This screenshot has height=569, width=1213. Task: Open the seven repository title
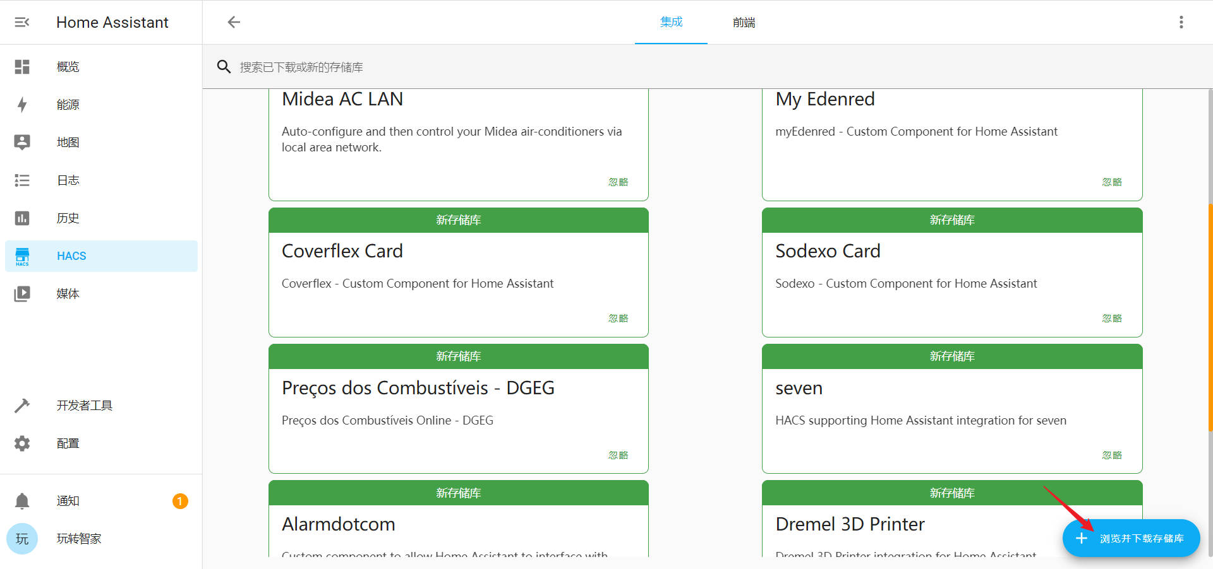(799, 388)
